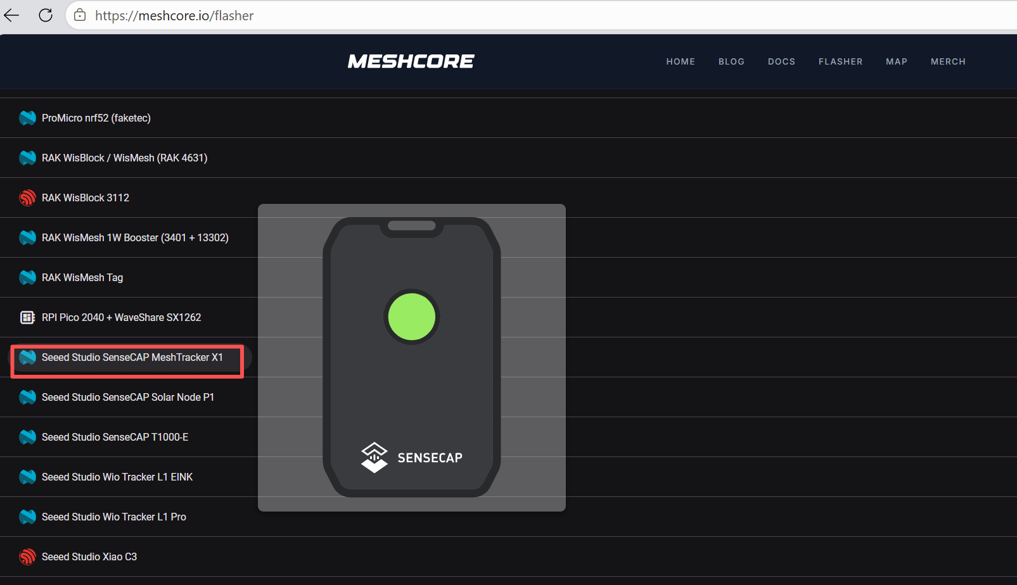Click the MESHCORE logo

411,61
